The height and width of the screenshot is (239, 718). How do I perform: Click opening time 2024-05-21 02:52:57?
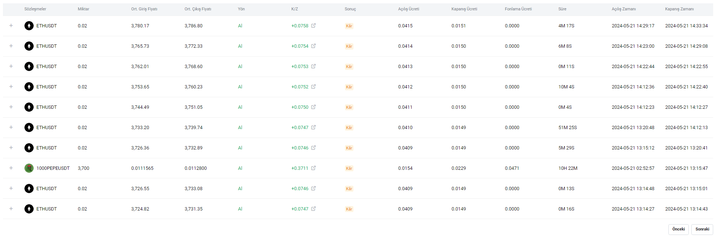click(633, 168)
